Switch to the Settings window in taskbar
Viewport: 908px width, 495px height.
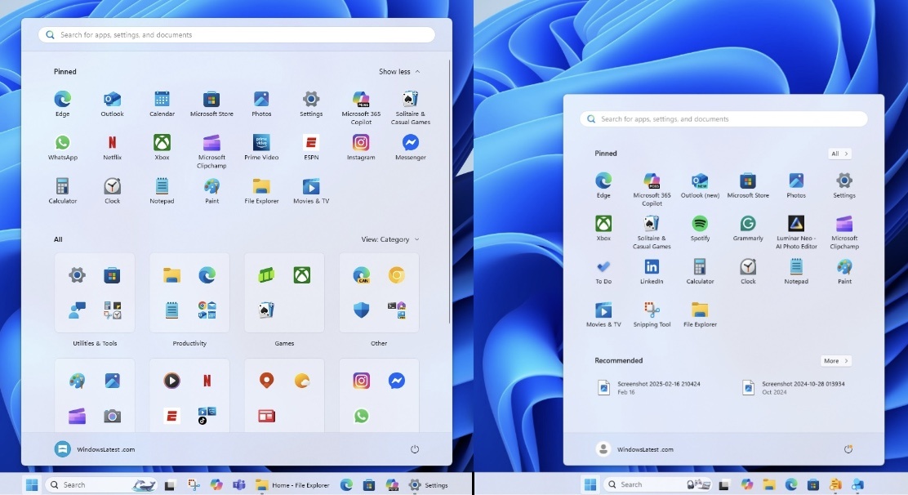[x=428, y=485]
